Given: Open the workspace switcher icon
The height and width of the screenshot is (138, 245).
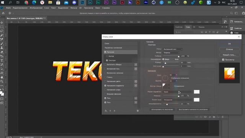Looking at the screenshot, I should coord(236,13).
